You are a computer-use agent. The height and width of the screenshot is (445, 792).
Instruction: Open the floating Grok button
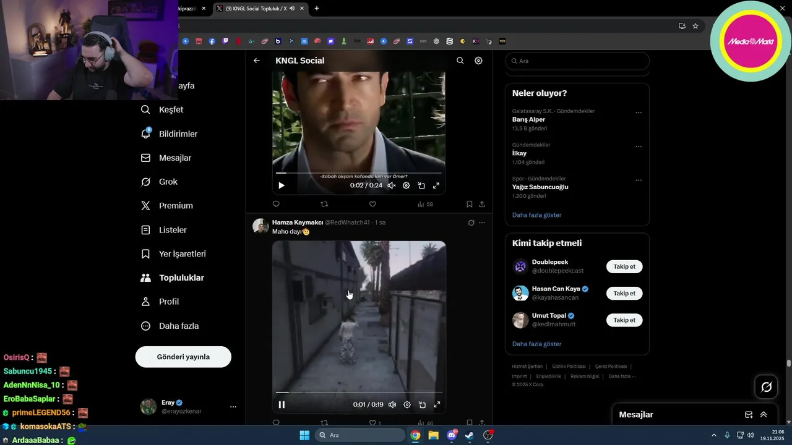click(x=766, y=387)
